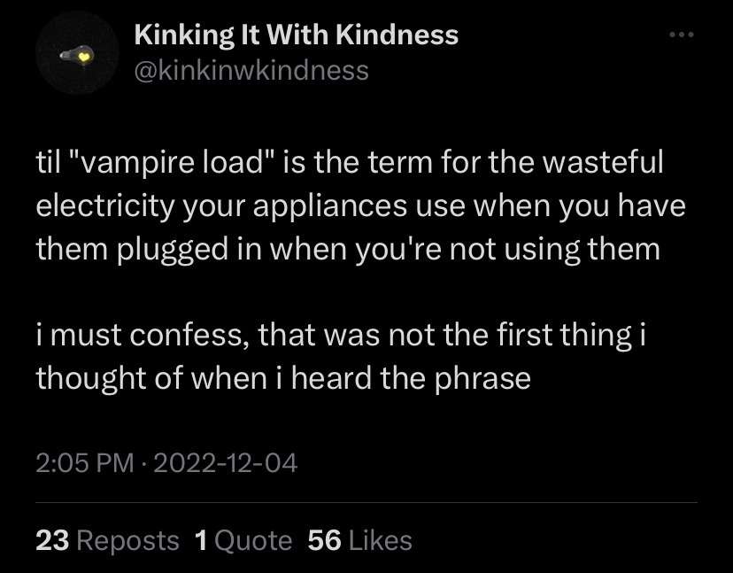Click "heard the phrase" at the tweet's end
This screenshot has height=573, width=733.
tap(411, 379)
